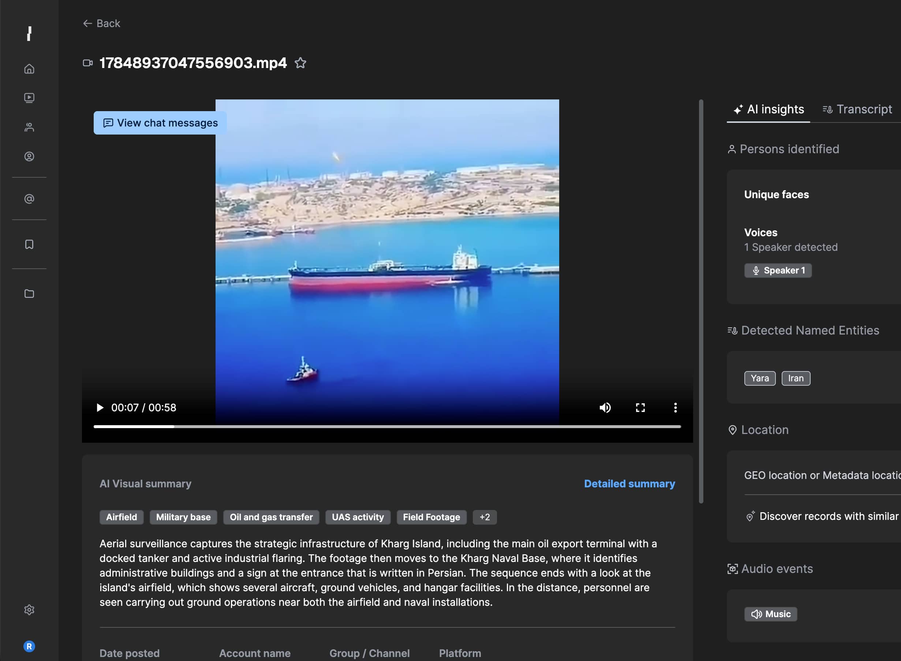Click the Account name column label

coord(255,653)
